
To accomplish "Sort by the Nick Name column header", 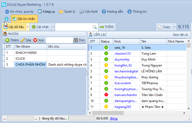I will point(177,41).
